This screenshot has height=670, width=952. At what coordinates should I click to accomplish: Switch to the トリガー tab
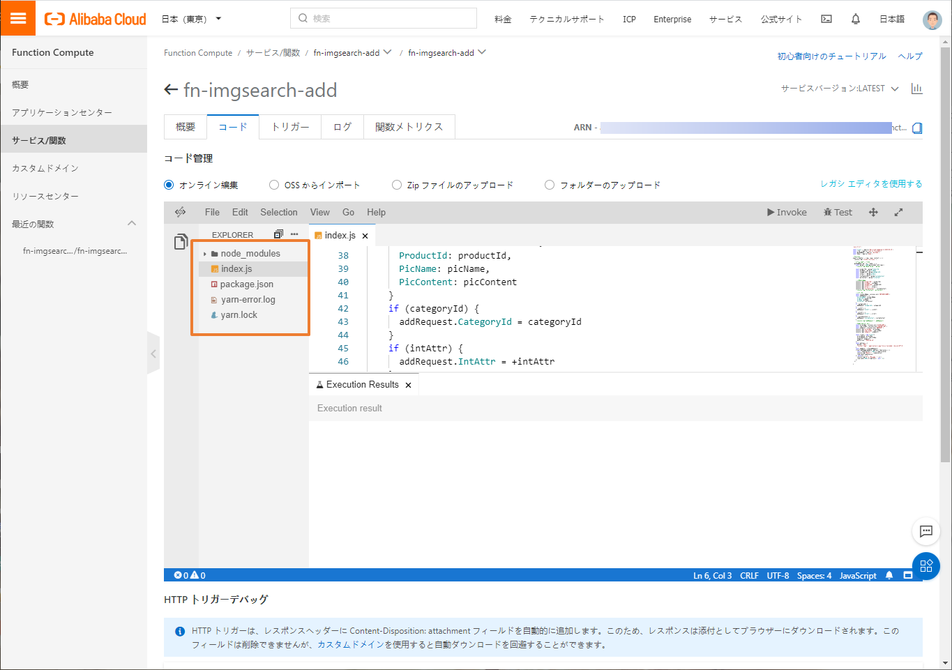click(290, 127)
